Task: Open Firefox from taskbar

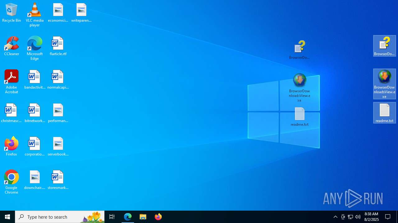Action: tap(158, 217)
